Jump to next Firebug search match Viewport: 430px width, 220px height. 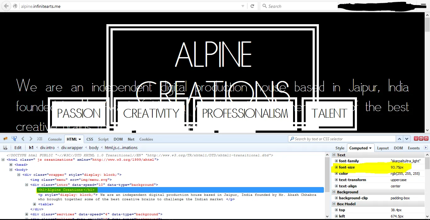tap(407, 139)
